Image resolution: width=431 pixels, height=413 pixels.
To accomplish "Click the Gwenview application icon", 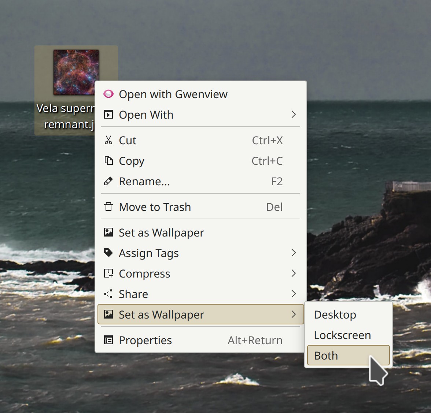I will pyautogui.click(x=108, y=94).
